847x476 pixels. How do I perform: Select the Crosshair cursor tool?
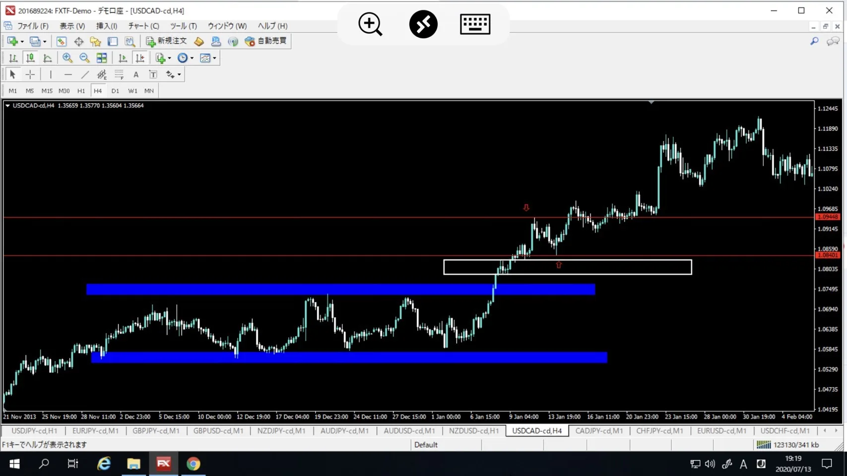coord(30,74)
